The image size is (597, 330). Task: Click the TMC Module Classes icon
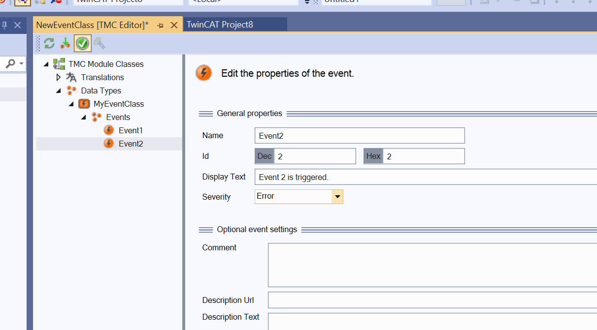[59, 64]
